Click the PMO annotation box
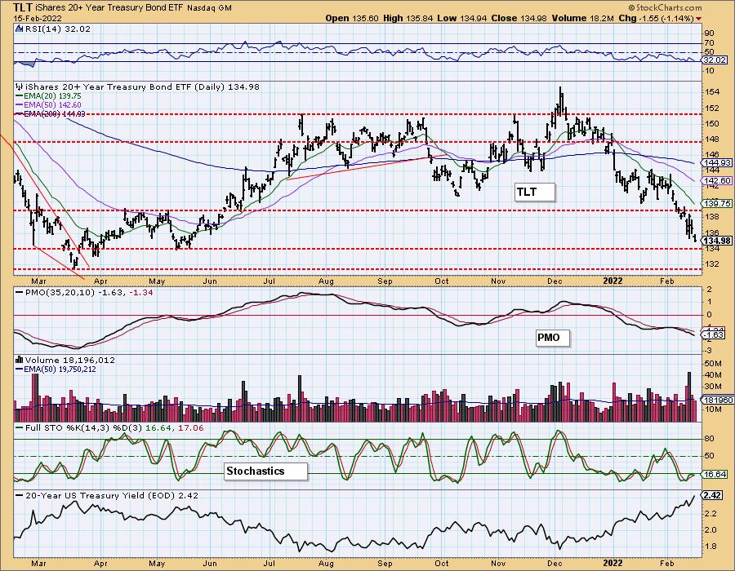The width and height of the screenshot is (735, 571). click(553, 338)
